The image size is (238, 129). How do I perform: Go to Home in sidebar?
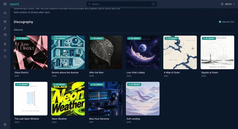pos(5,13)
